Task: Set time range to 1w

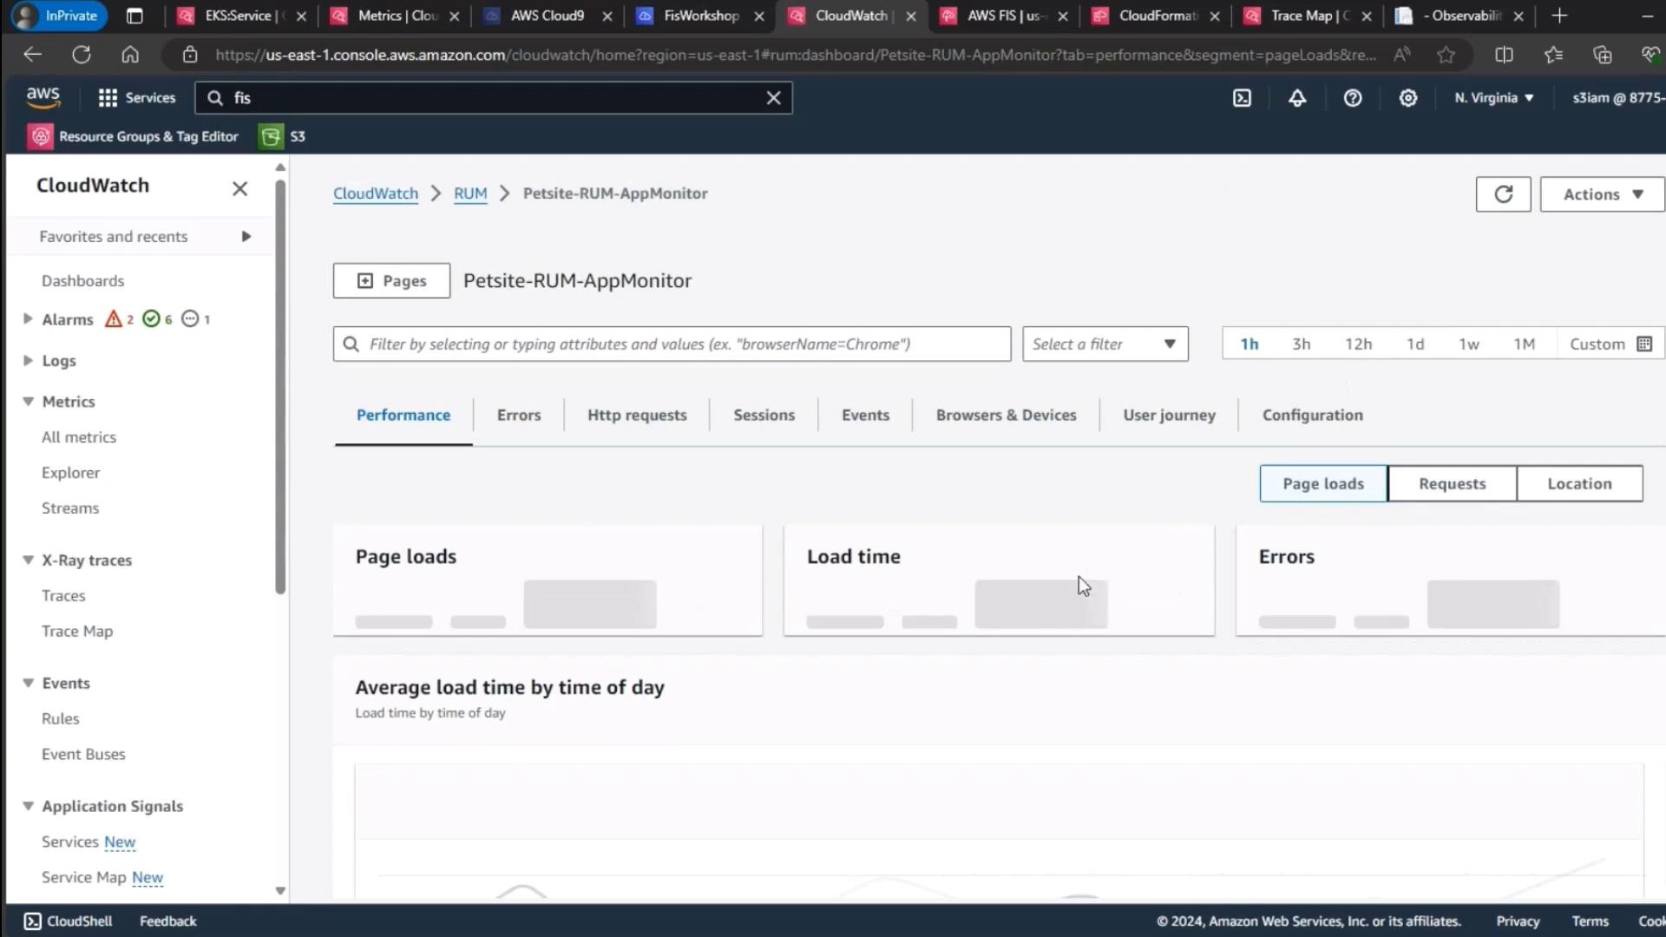Action: pos(1468,344)
